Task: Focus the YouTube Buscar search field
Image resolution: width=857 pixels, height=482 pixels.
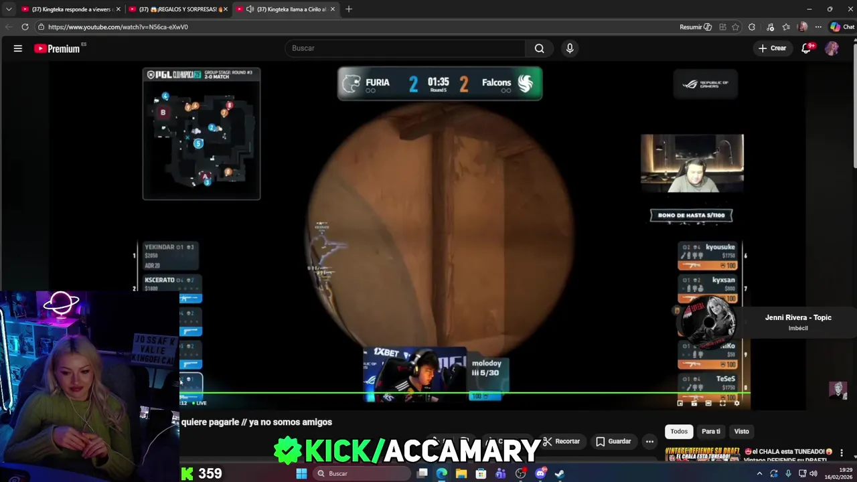Action: pos(405,48)
